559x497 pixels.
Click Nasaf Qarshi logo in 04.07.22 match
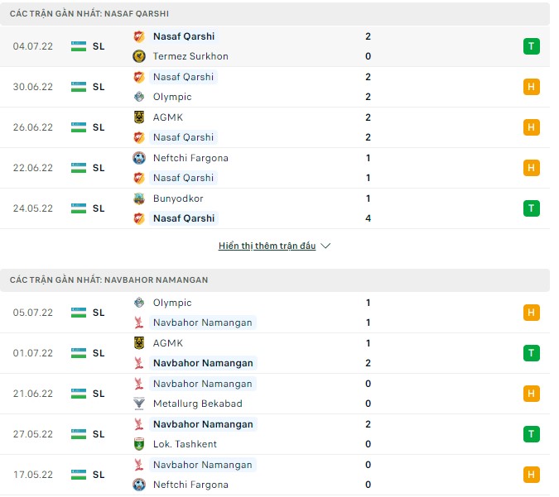(x=139, y=36)
